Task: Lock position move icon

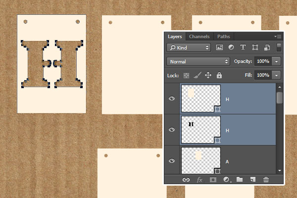Action: (208, 75)
